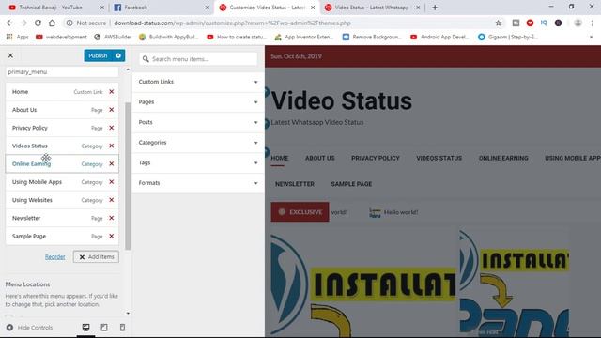Open the Publish settings gear
The width and height of the screenshot is (601, 338).
(118, 55)
